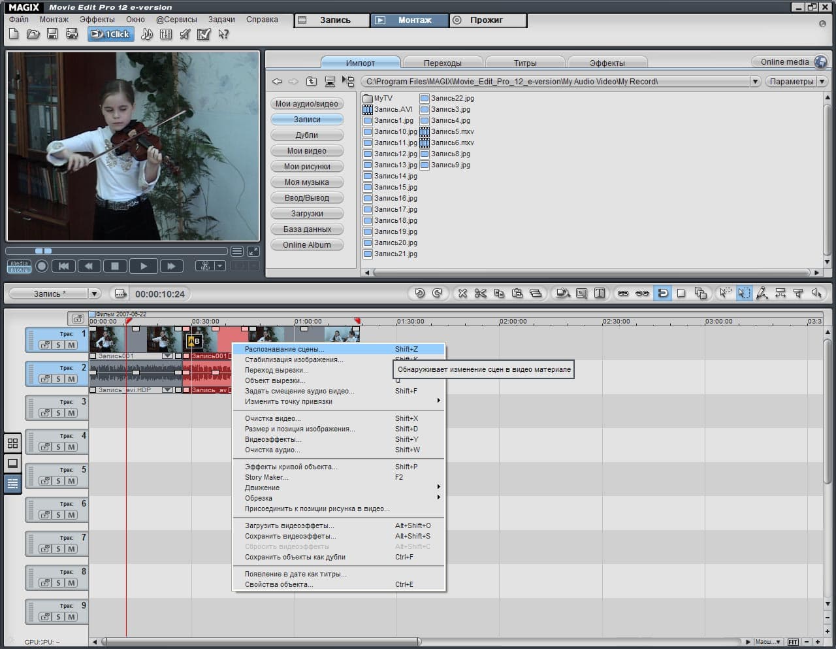Choose Стабилизация изображения from the context menu
Image resolution: width=836 pixels, height=649 pixels.
point(294,359)
